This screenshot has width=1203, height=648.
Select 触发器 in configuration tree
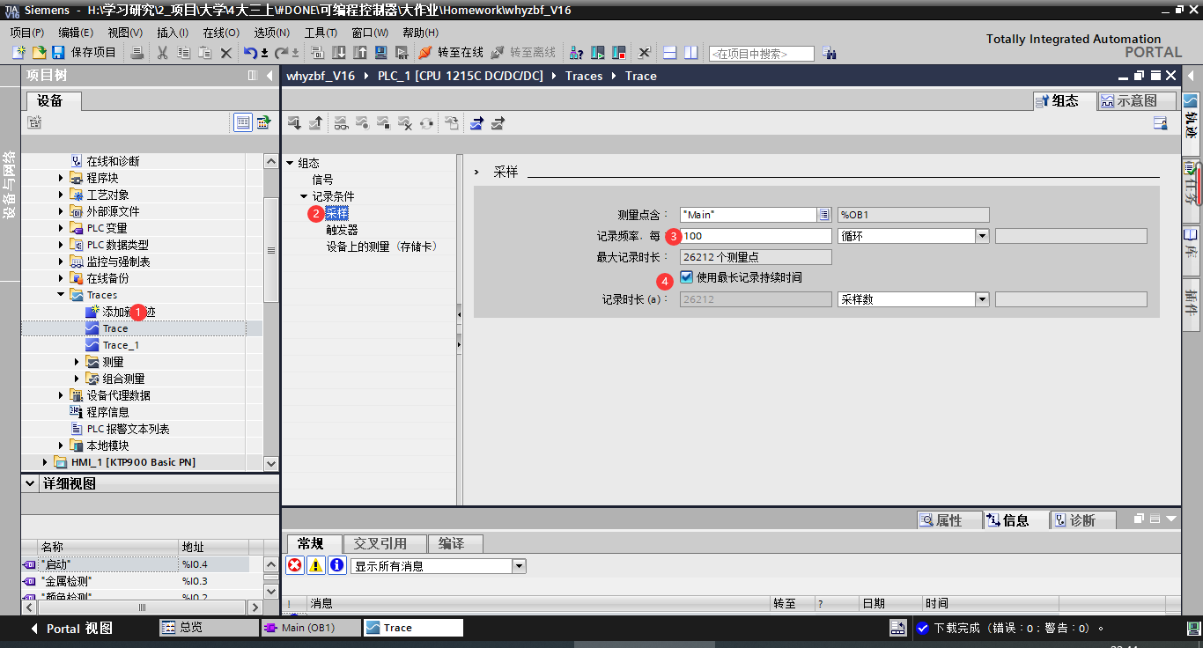pos(342,230)
